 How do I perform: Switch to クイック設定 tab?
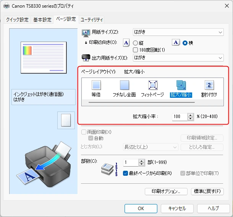tap(17, 20)
